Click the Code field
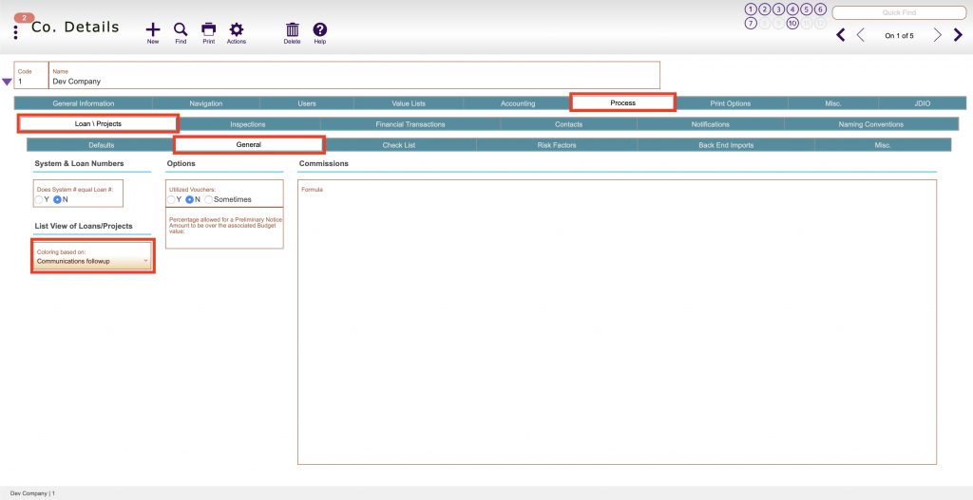 pyautogui.click(x=31, y=75)
